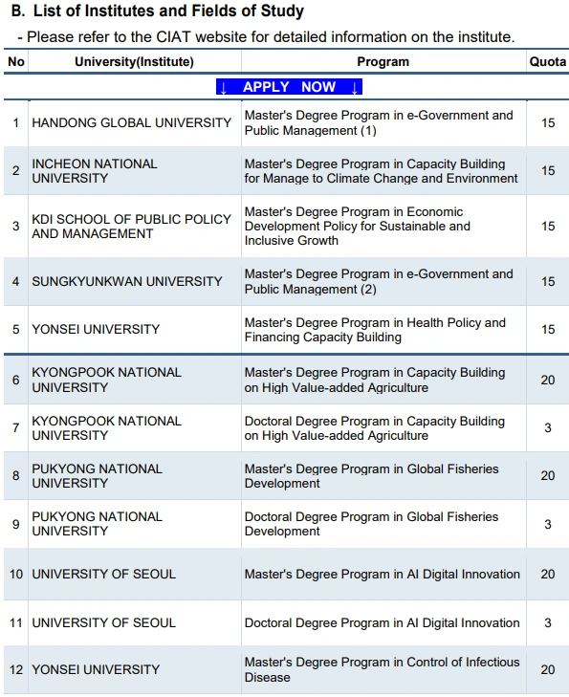Click KYONGPOOK NATIONAL UNIVERSITY in row 7
Viewport: 569px width, 697px height.
pyautogui.click(x=107, y=428)
